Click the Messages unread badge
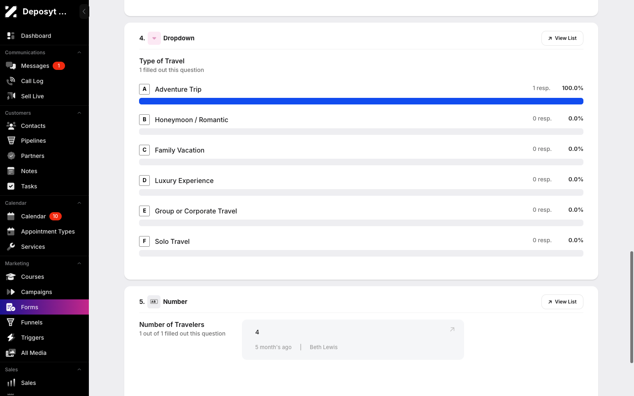This screenshot has height=396, width=634. click(59, 66)
